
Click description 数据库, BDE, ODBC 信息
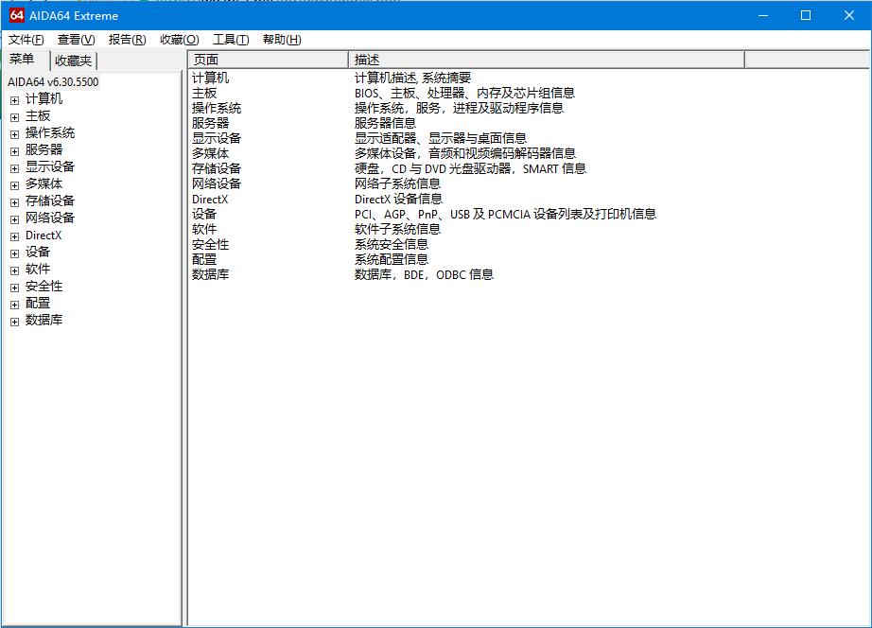[x=424, y=274]
